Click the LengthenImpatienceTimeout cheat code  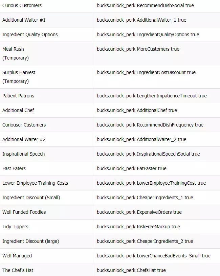152,96
